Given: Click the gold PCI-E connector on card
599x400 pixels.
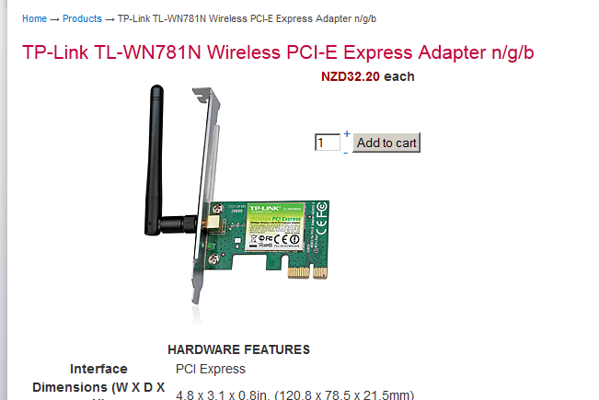Looking at the screenshot, I should point(307,272).
